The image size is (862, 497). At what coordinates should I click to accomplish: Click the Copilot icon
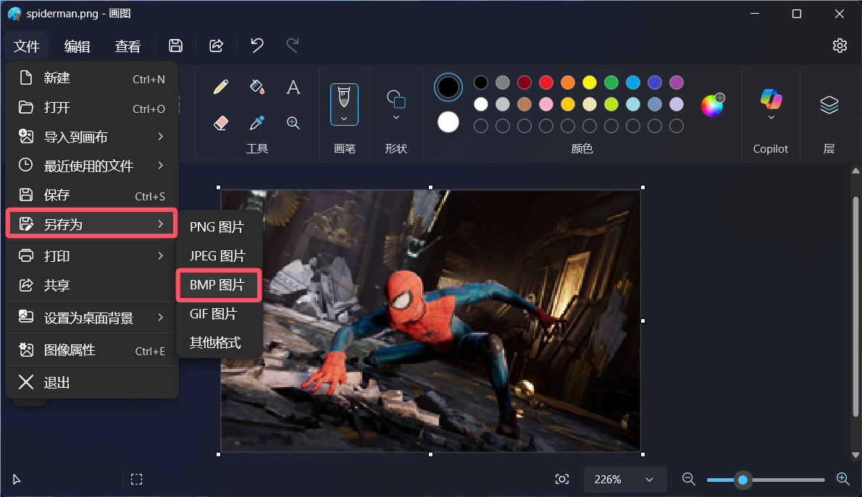pos(771,99)
